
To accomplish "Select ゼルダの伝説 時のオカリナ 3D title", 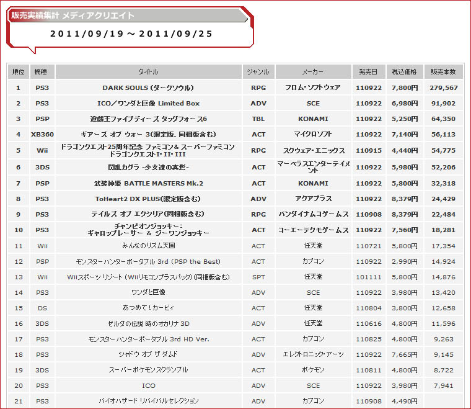I will [x=148, y=323].
